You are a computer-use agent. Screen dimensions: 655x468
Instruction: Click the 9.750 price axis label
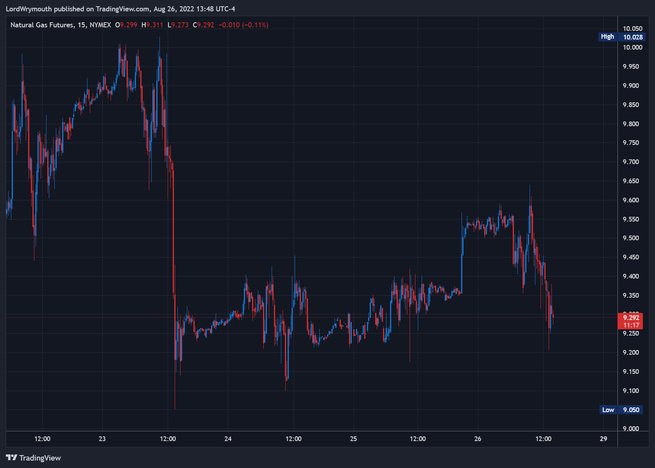(631, 143)
